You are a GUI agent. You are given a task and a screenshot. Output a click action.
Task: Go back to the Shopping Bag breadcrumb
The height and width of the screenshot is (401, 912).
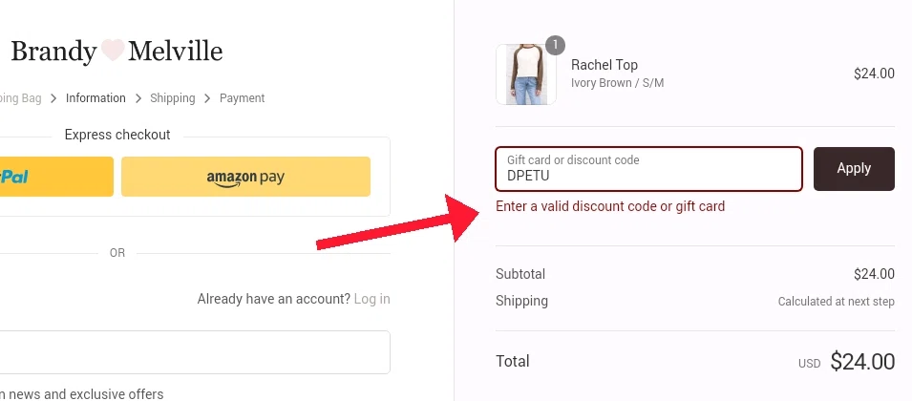(x=19, y=98)
